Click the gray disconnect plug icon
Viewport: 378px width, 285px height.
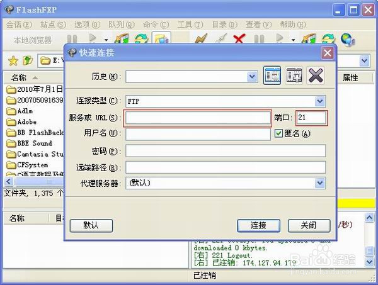pyautogui.click(x=221, y=38)
